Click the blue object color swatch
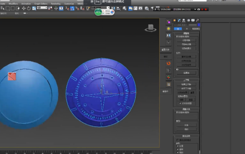245x154 pixels. [x=199, y=25]
